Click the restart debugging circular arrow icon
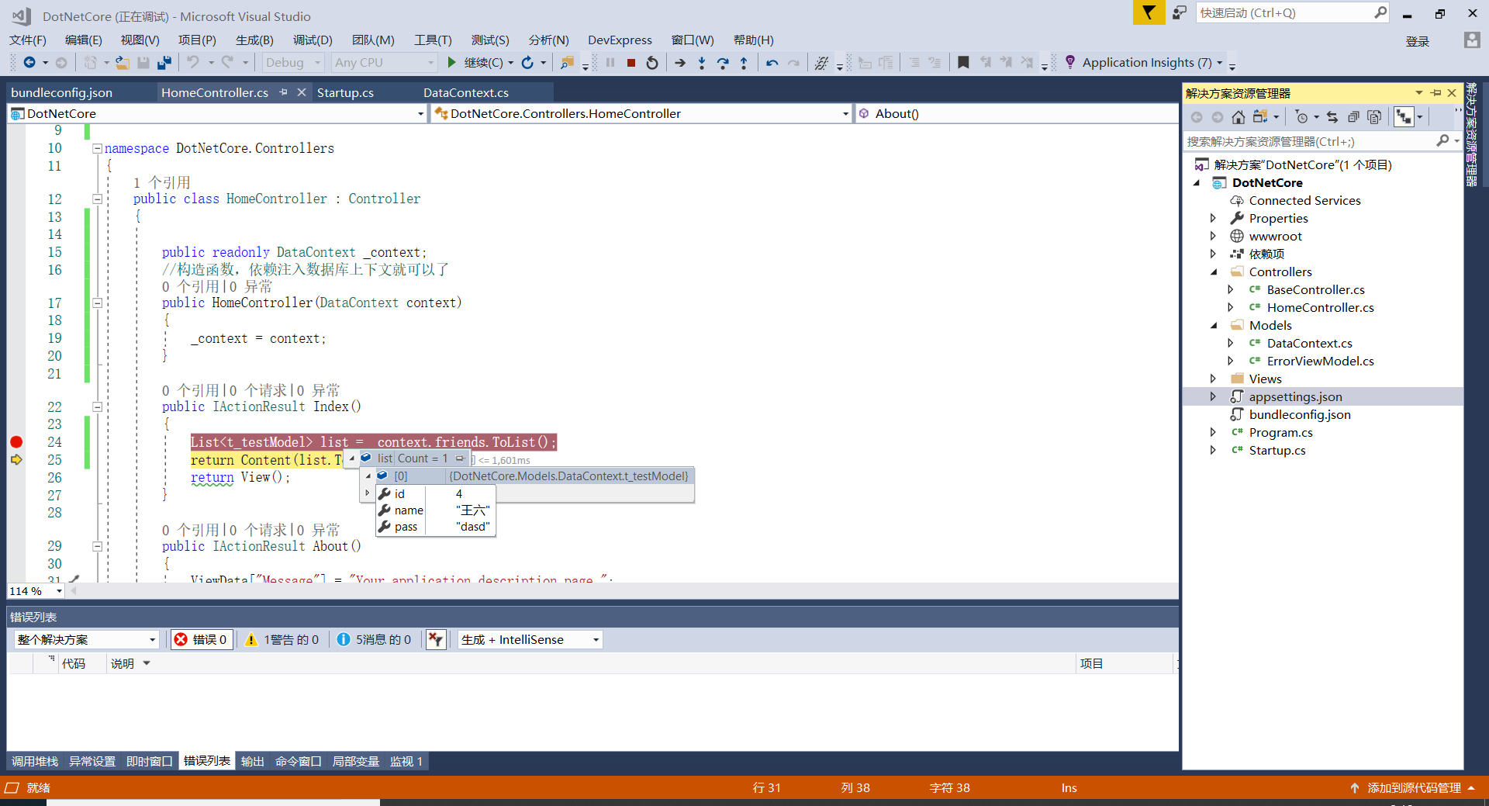Screen dimensions: 1489x806 [x=652, y=63]
